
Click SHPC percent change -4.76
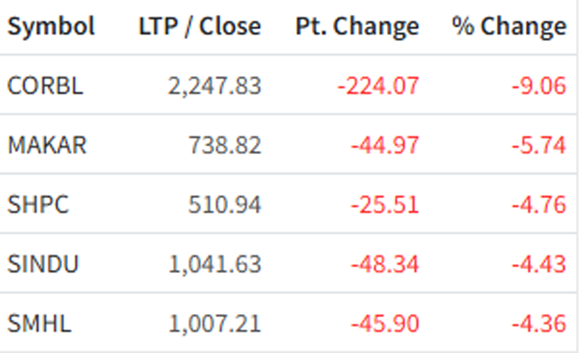click(539, 205)
